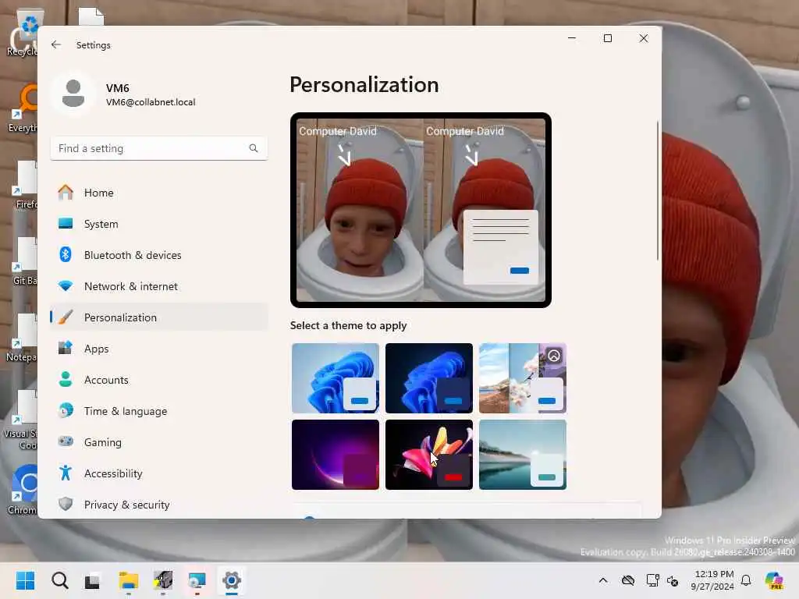
Task: Apply the Windows light bloom theme
Action: (336, 378)
